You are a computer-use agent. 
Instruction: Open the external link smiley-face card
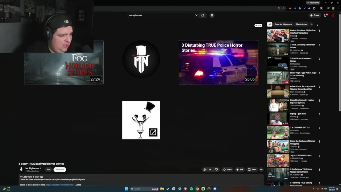point(141,120)
